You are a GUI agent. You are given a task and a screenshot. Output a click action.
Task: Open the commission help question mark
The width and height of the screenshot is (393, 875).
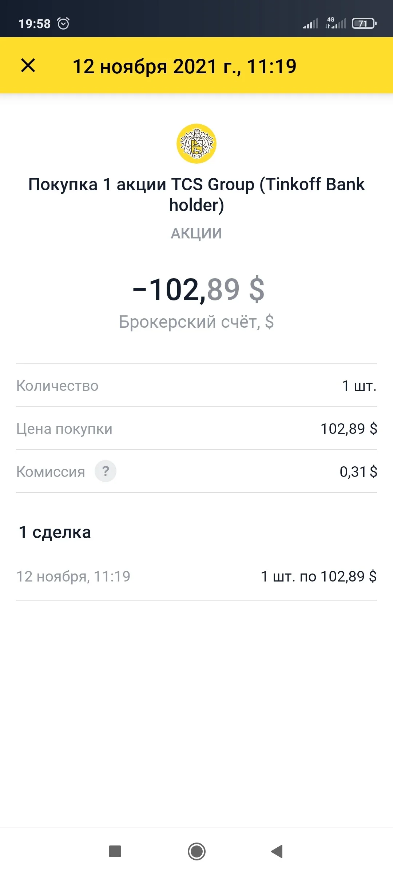click(x=106, y=471)
